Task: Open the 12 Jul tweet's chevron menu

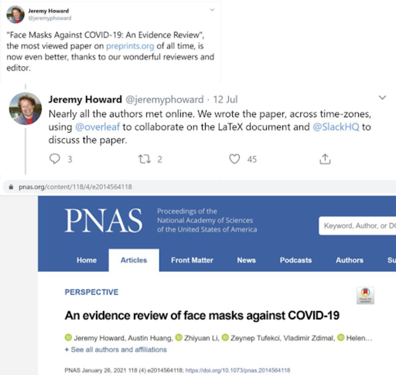Action: pyautogui.click(x=382, y=98)
